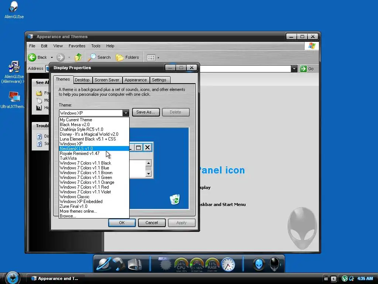Click the blue alien head dock icon

point(259,264)
